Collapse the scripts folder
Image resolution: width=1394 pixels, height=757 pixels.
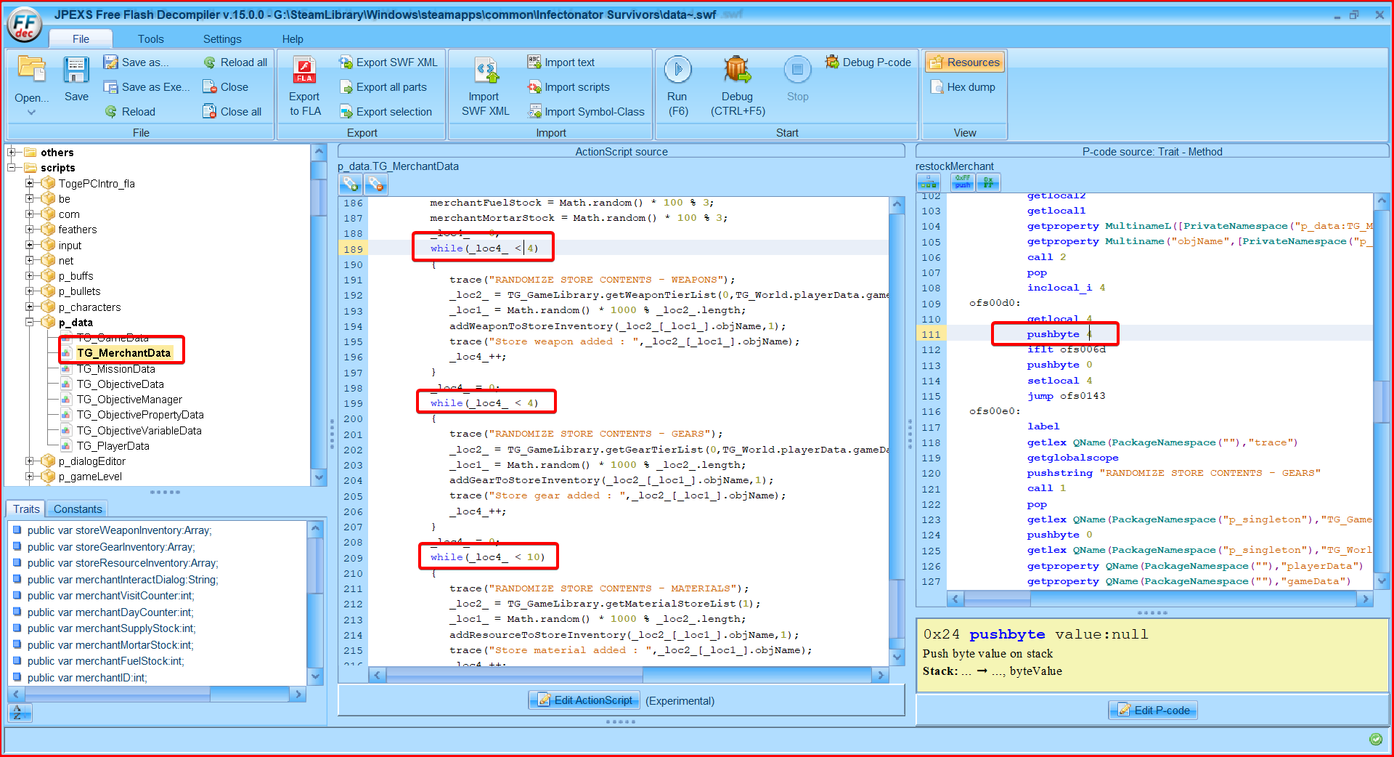coord(11,168)
